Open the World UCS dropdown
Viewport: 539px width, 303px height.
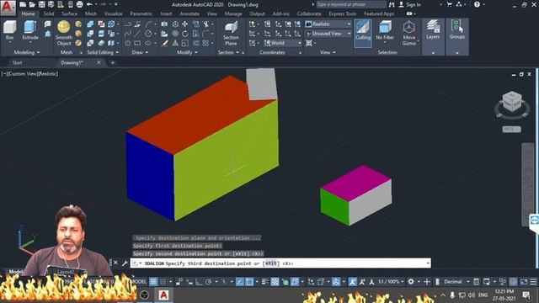coord(283,43)
